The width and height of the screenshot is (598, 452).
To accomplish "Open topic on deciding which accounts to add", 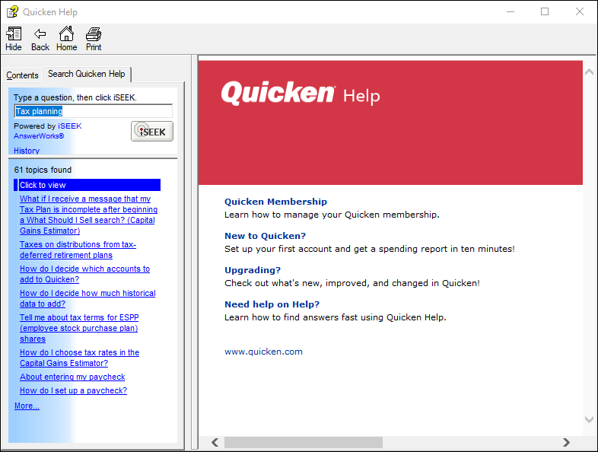I will coord(84,274).
